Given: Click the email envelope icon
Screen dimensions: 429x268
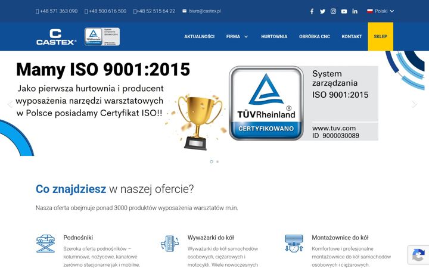Looking at the screenshot, I should pyautogui.click(x=184, y=11).
